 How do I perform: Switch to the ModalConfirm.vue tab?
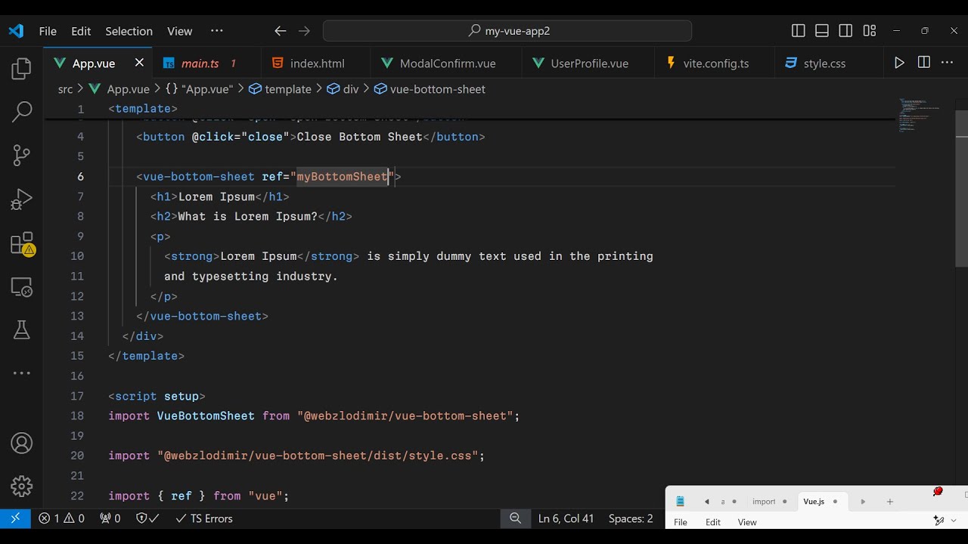446,63
